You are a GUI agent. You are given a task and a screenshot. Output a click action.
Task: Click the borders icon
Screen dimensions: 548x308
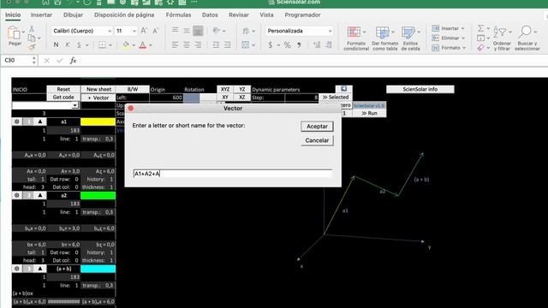coord(102,44)
